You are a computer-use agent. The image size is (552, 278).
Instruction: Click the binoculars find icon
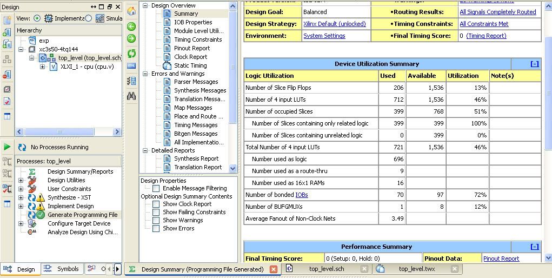(131, 96)
